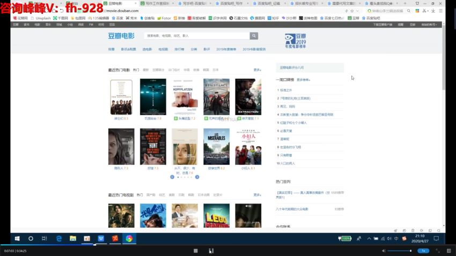Click the battery 100% tray icon
Viewport: 456px width, 256px height.
[x=345, y=238]
